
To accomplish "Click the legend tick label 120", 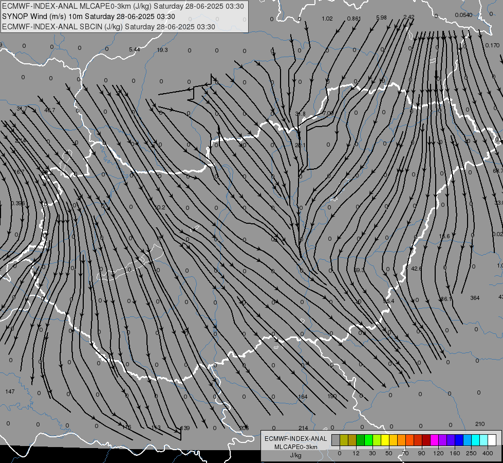I will [438, 453].
